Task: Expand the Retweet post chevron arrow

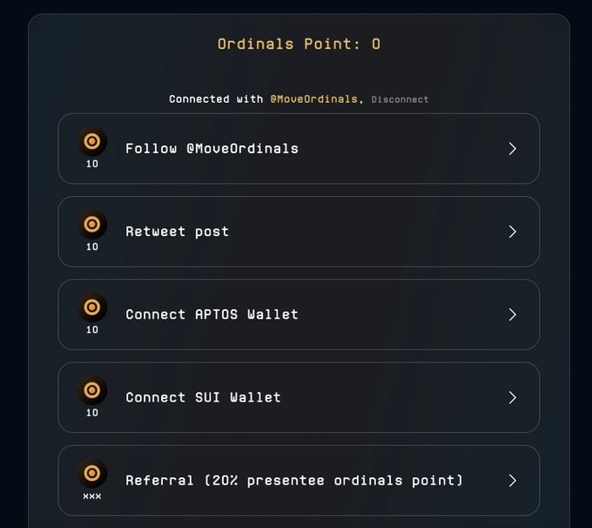Action: (512, 232)
